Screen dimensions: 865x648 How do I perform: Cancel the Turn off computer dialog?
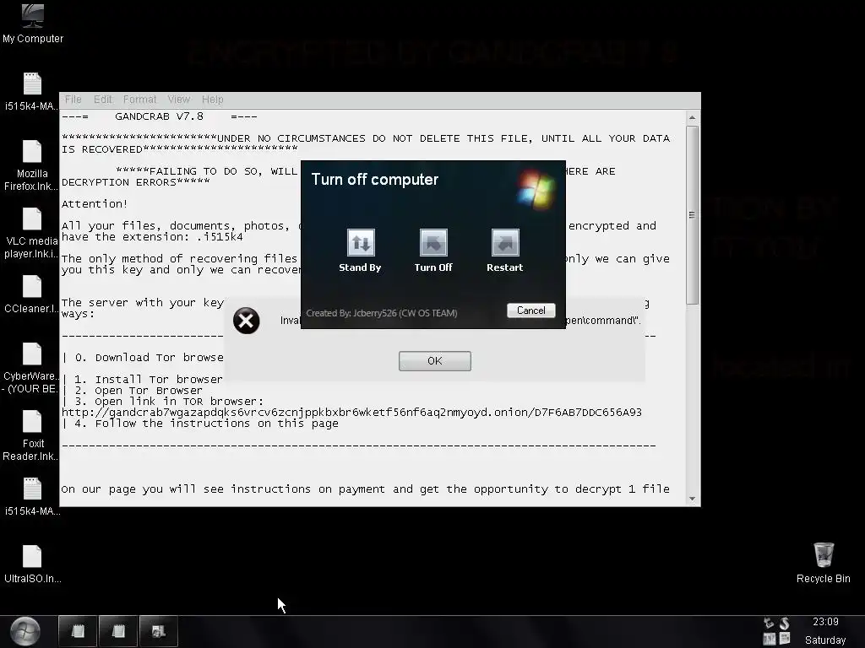[x=530, y=310]
